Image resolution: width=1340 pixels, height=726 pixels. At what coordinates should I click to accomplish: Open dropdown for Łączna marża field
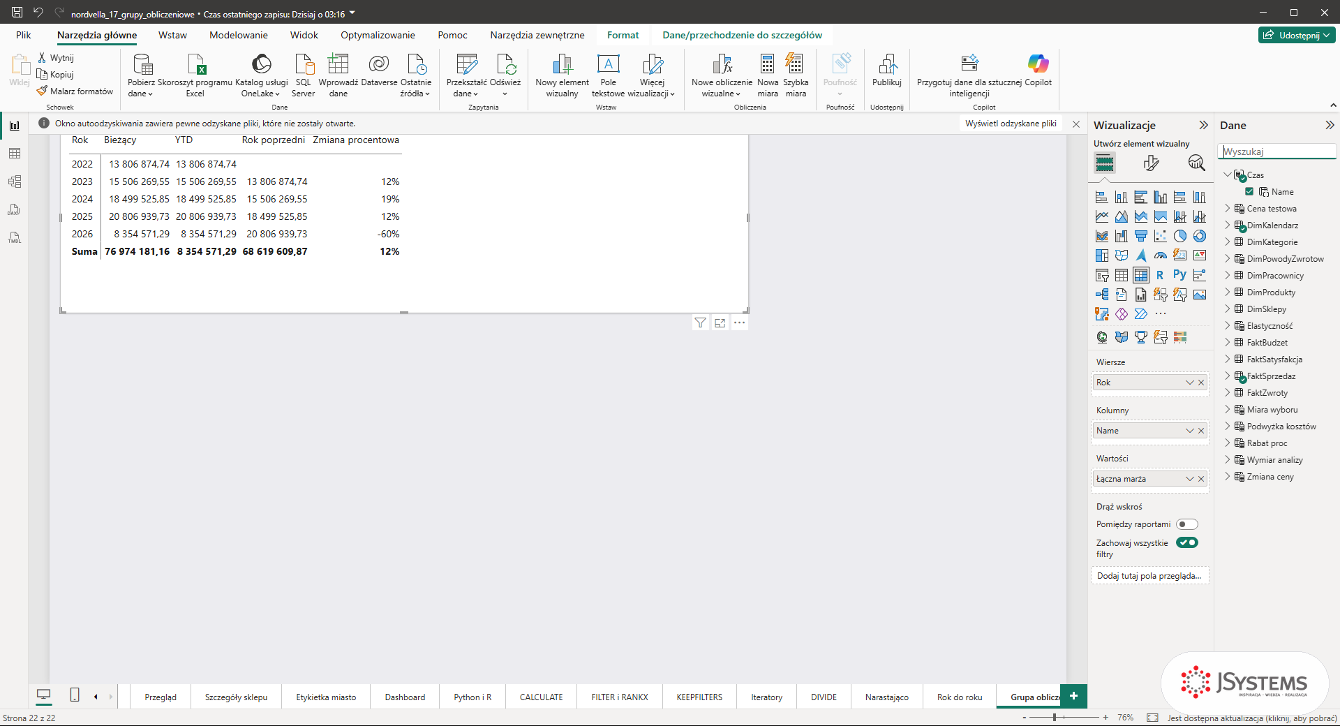[x=1189, y=479]
